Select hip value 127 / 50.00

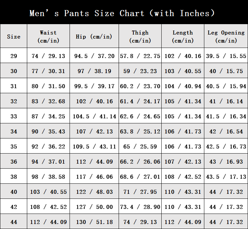click(x=94, y=207)
